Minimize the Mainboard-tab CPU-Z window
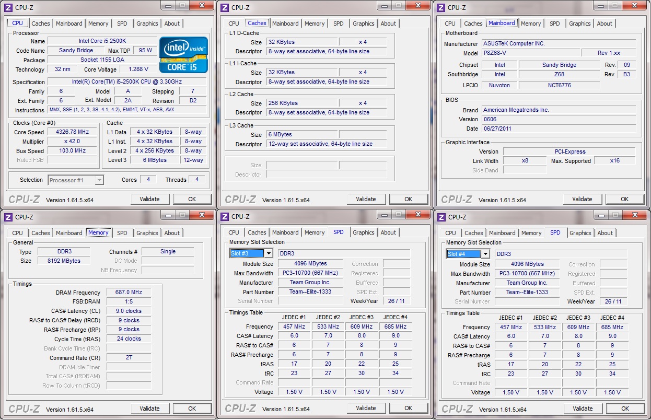This screenshot has height=420, width=651. click(600, 6)
